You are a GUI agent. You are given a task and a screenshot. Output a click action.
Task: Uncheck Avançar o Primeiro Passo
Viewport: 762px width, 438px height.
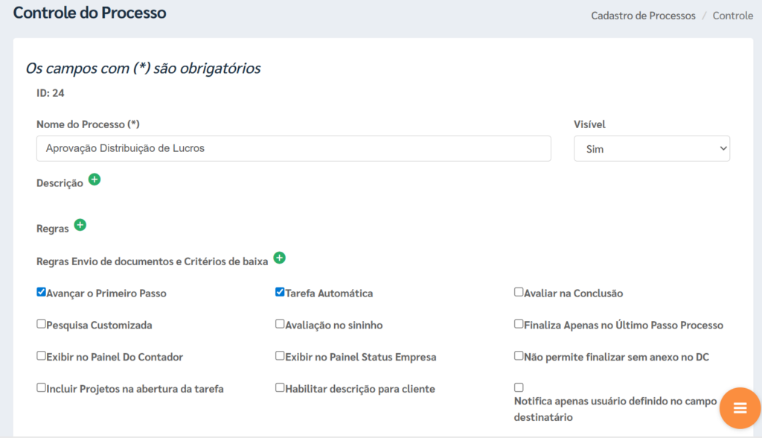42,293
